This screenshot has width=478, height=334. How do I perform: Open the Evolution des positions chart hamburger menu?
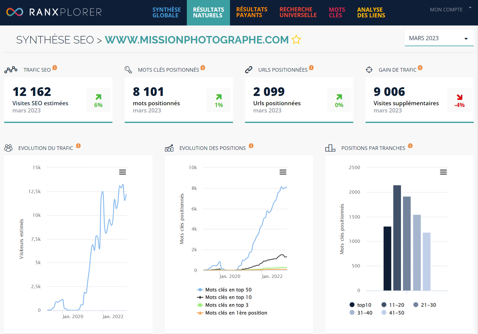(283, 172)
